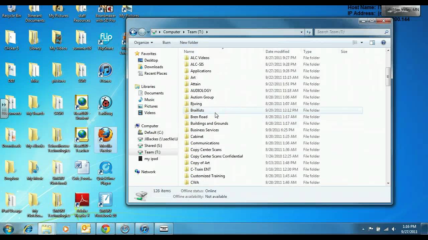Show hidden tray icons arrow
This screenshot has width=428, height=240.
363,229
